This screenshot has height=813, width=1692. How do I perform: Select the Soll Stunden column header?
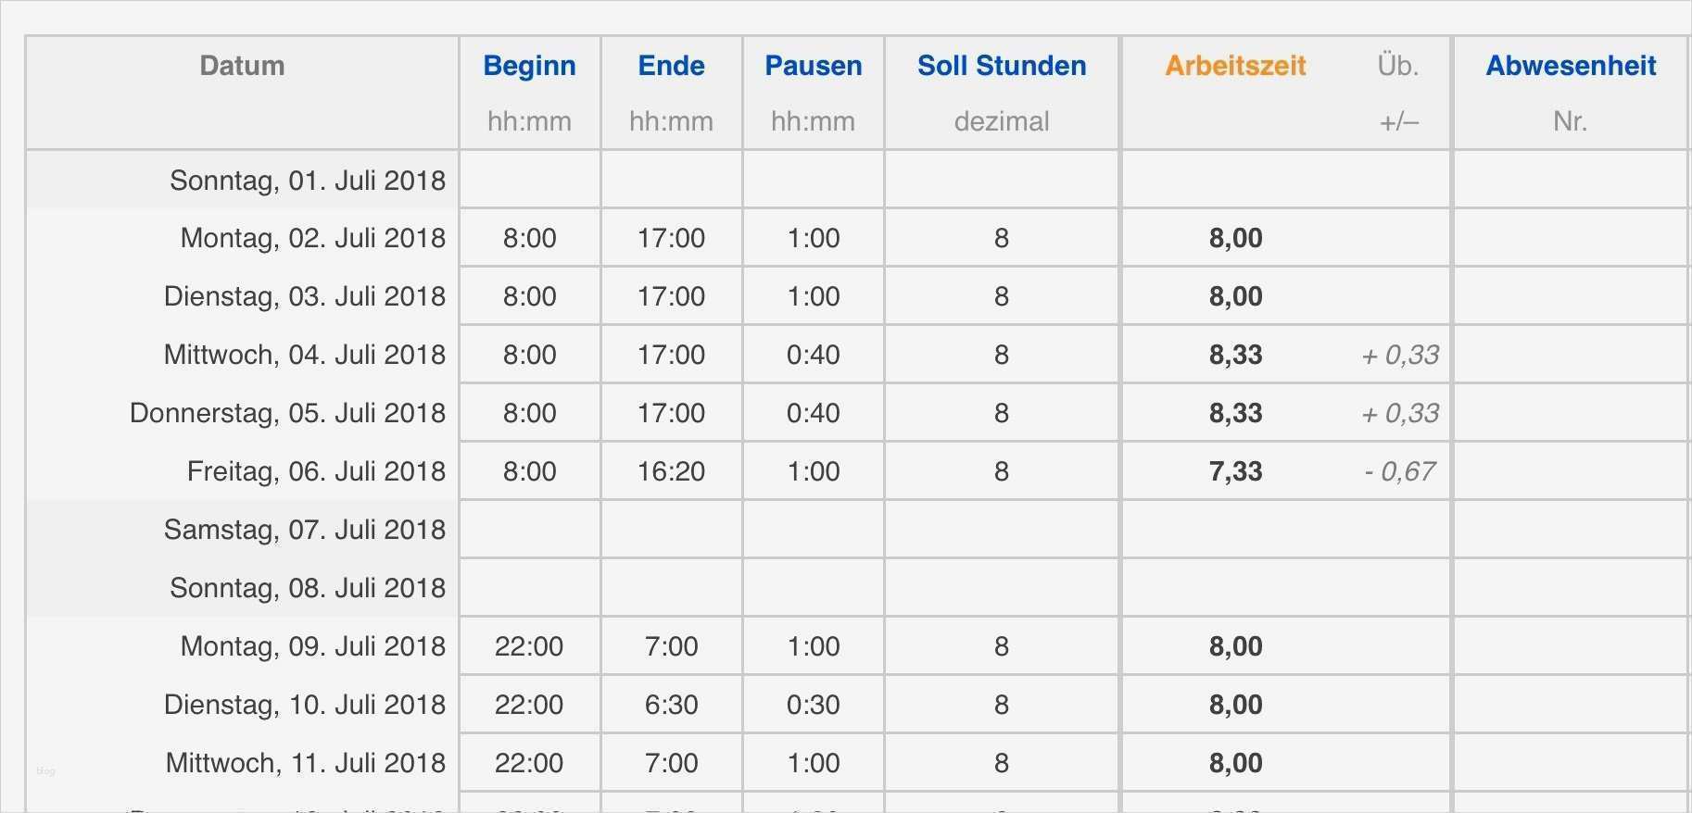(x=1001, y=66)
